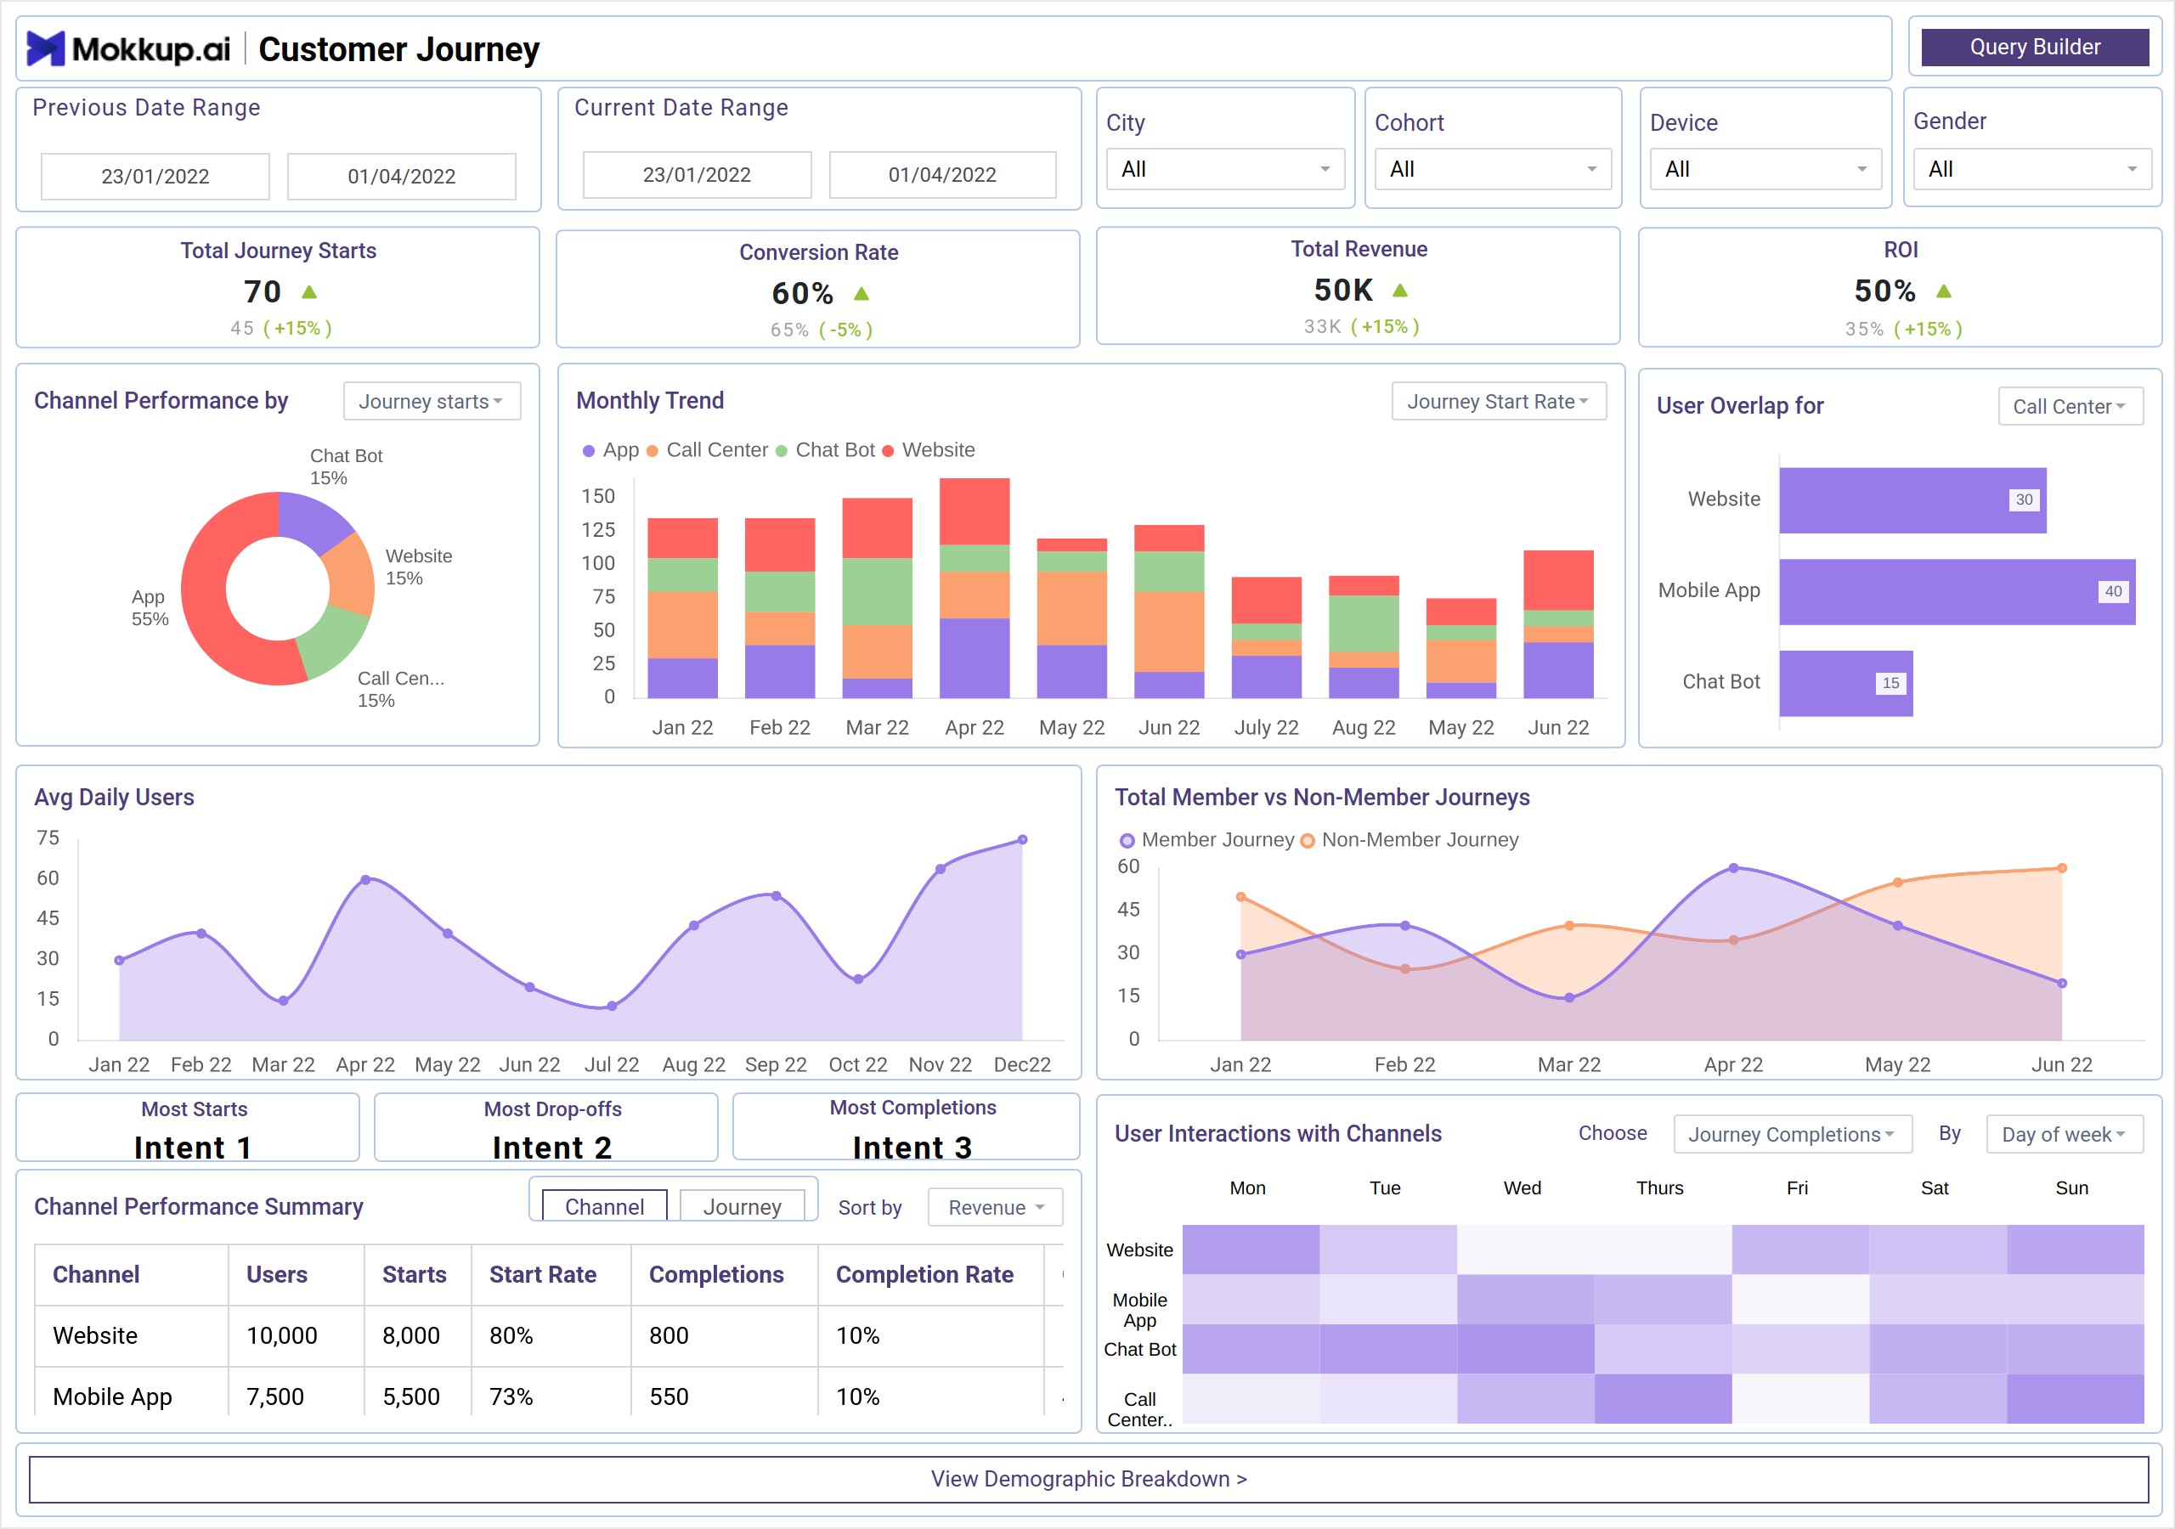Click the Apr 22 Member Journey peak point
Viewport: 2175px width, 1529px height.
pyautogui.click(x=1733, y=869)
